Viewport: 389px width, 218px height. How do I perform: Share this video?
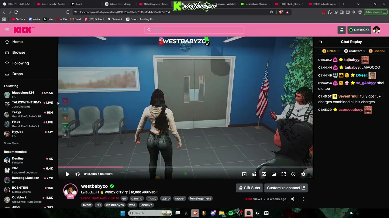coord(292,199)
